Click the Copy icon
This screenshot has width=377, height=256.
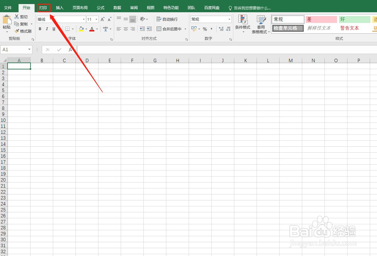click(17, 24)
